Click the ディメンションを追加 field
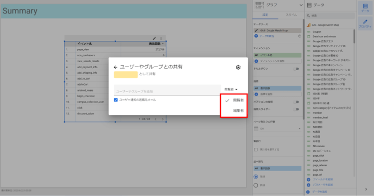 tap(277, 61)
